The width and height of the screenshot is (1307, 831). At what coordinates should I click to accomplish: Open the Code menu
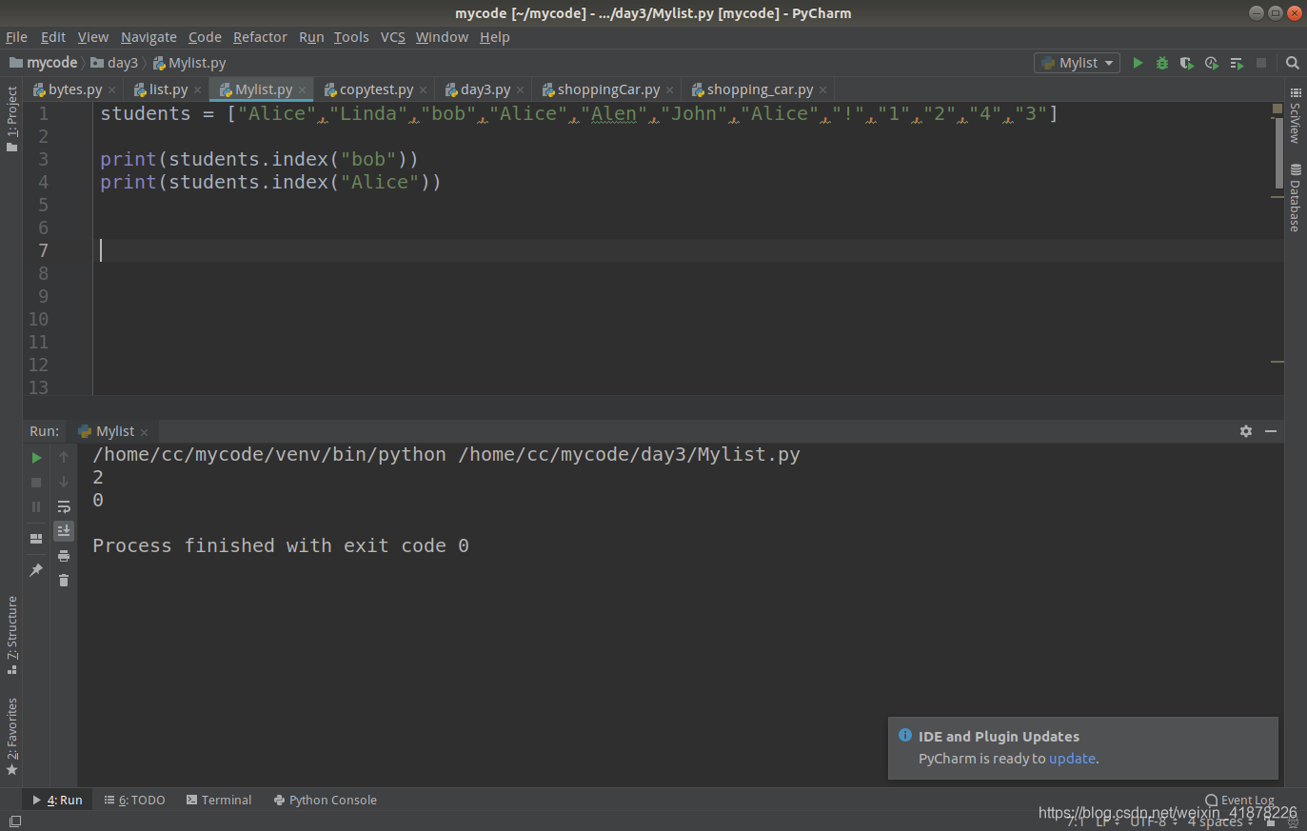pyautogui.click(x=205, y=37)
